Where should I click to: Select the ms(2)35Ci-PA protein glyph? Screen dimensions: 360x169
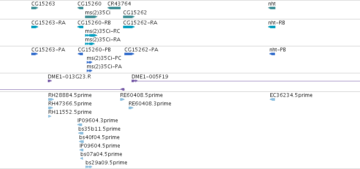(89, 71)
